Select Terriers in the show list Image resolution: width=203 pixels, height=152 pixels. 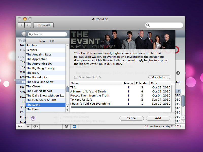[46, 50]
